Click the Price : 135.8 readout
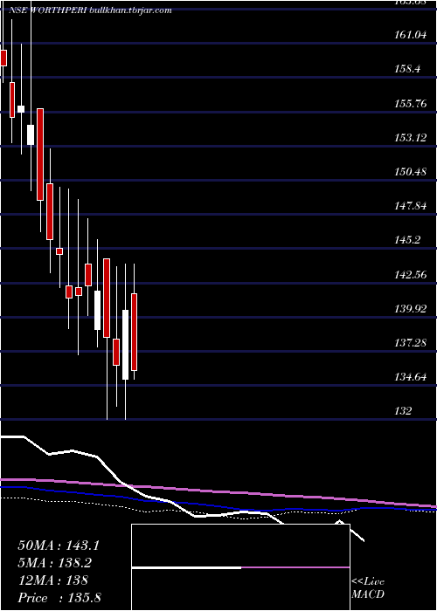This screenshot has width=437, height=611. 59,598
